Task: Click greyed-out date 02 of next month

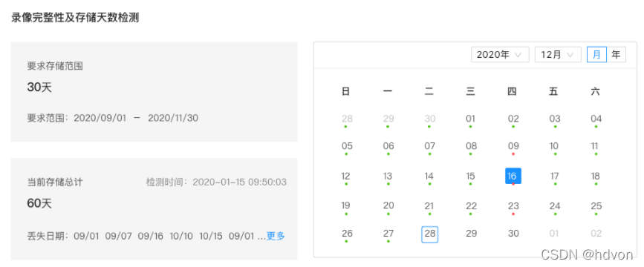Action: pos(596,234)
